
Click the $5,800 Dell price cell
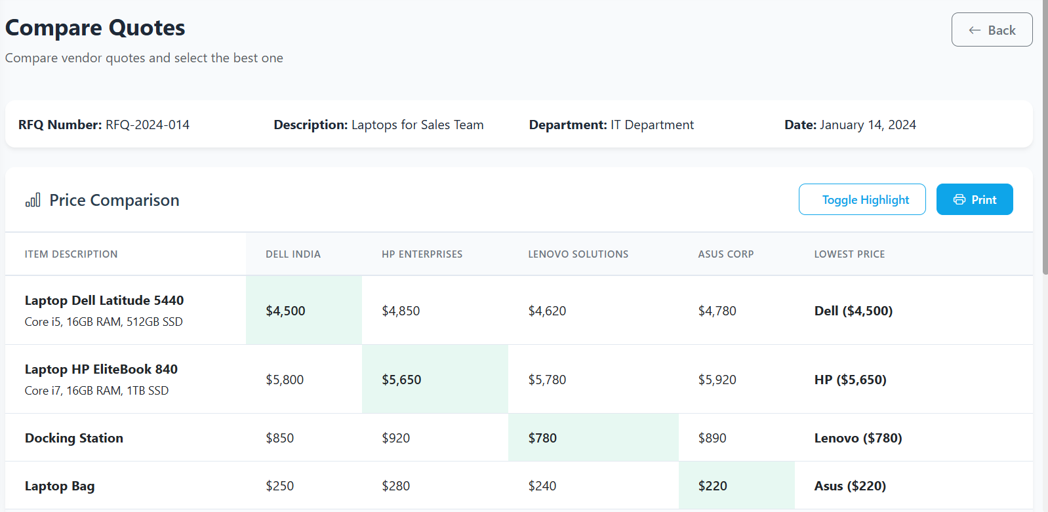coord(304,379)
